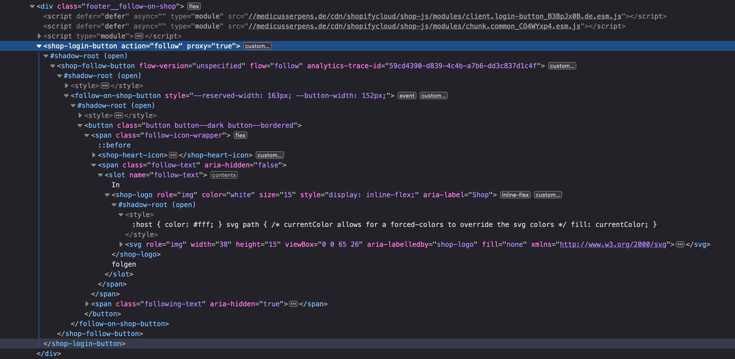
Task: Expand the style node under shop-follow-button shadow root
Action: tap(66, 86)
